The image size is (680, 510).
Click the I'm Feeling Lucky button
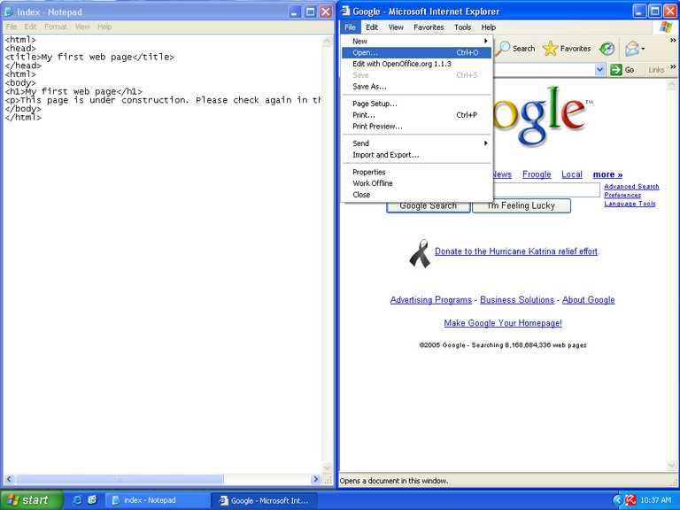[522, 205]
